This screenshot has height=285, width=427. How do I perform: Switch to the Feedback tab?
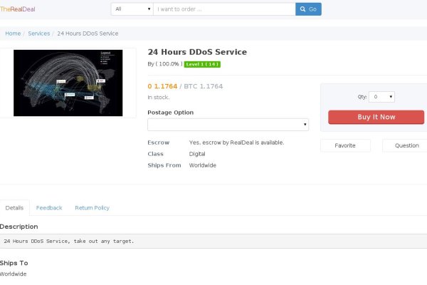pos(49,207)
